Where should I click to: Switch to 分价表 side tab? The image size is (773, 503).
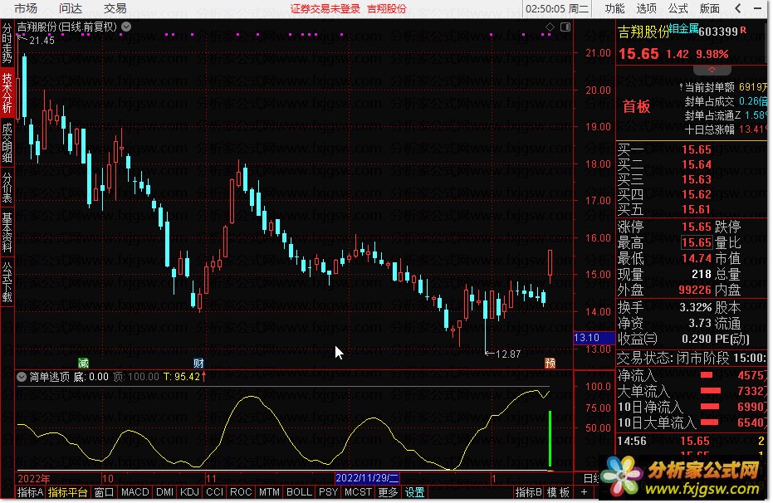[x=7, y=188]
